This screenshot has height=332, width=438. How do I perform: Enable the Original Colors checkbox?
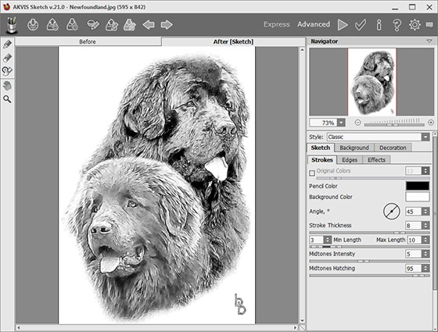coord(312,173)
